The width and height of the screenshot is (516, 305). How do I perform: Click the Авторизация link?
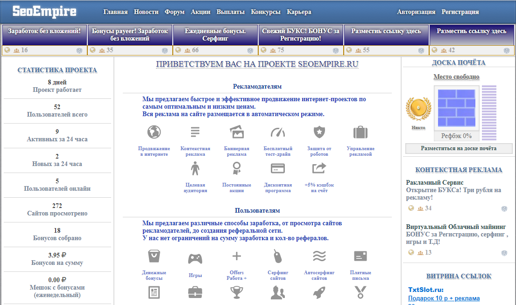click(416, 12)
